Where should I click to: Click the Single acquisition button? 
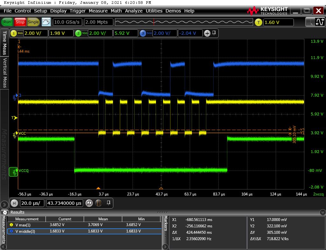(x=33, y=22)
